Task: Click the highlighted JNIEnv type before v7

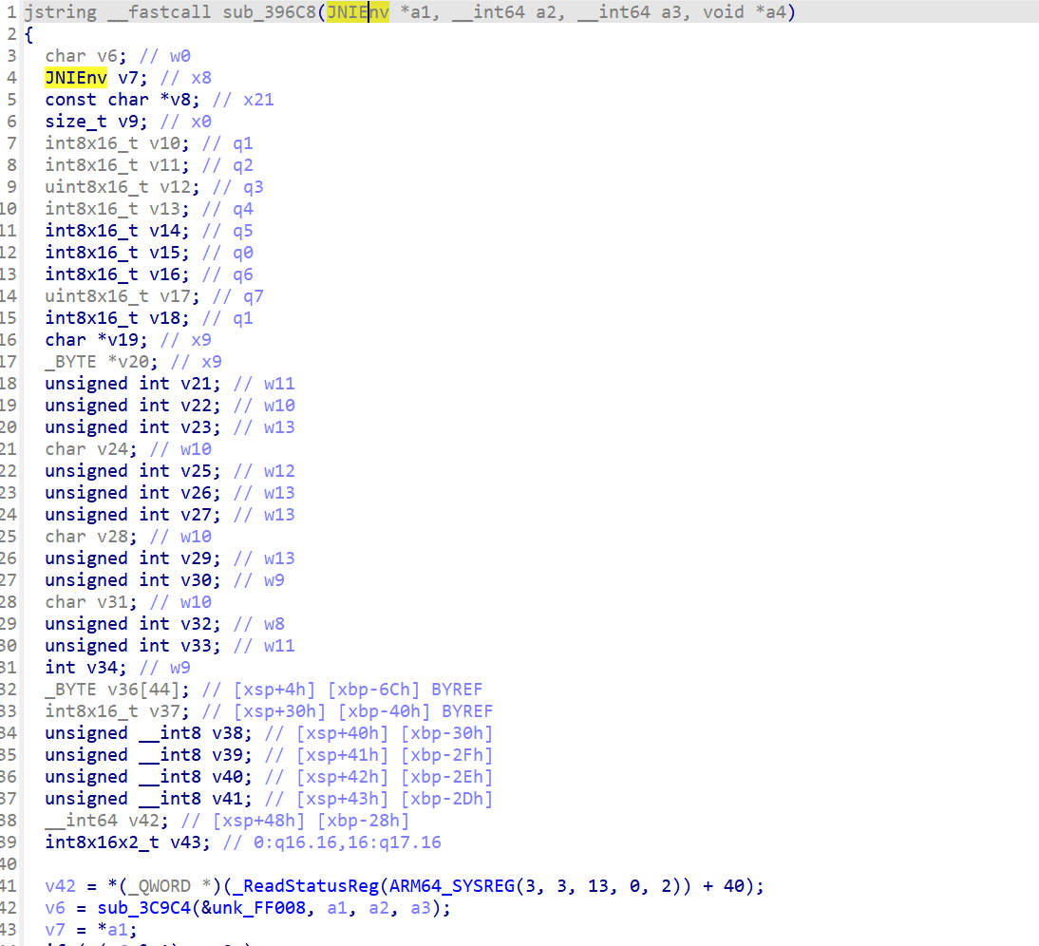Action: tap(76, 78)
